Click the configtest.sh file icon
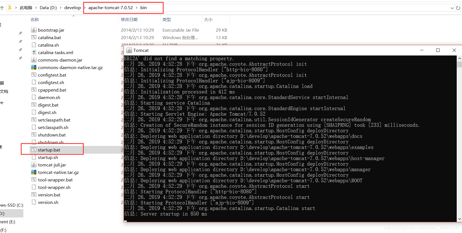The height and width of the screenshot is (233, 462). pos(34,82)
